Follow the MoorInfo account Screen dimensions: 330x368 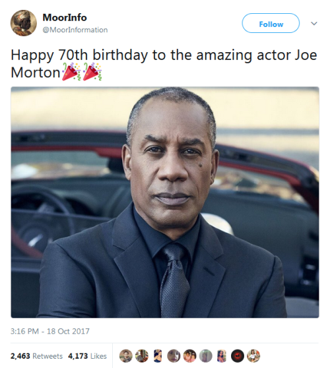(271, 23)
